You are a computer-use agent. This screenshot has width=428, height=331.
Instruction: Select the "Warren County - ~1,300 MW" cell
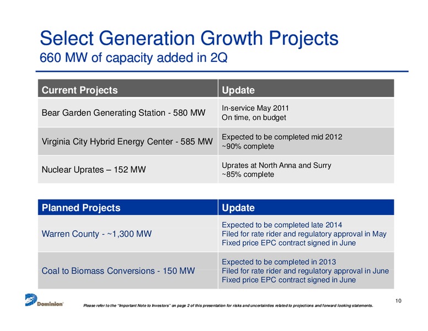click(x=128, y=234)
